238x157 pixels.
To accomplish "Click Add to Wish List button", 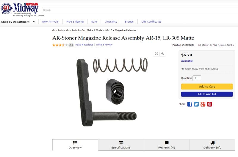I will [207, 94].
